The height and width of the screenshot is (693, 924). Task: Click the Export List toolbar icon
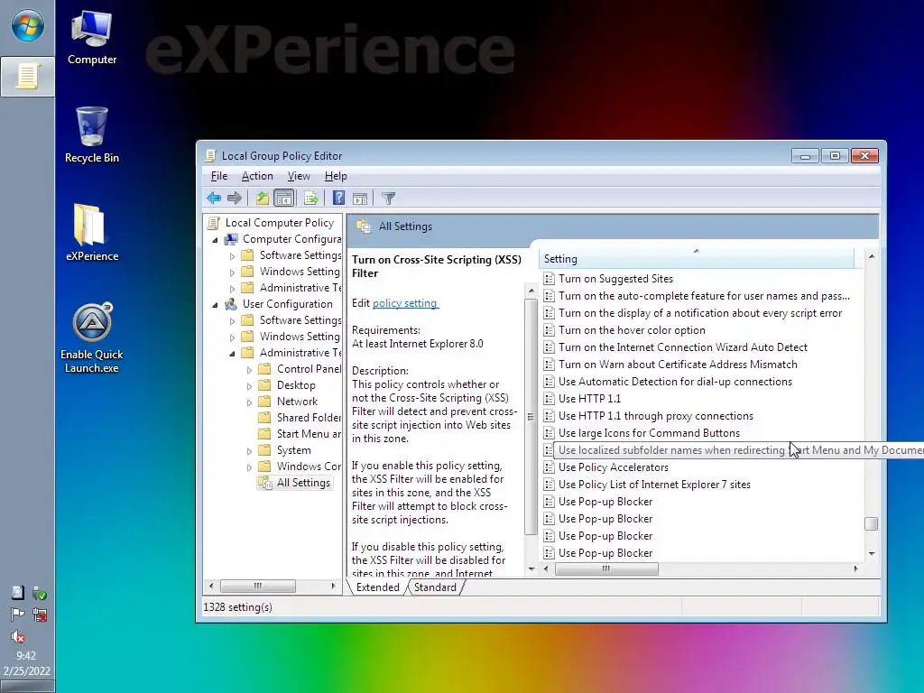[310, 198]
